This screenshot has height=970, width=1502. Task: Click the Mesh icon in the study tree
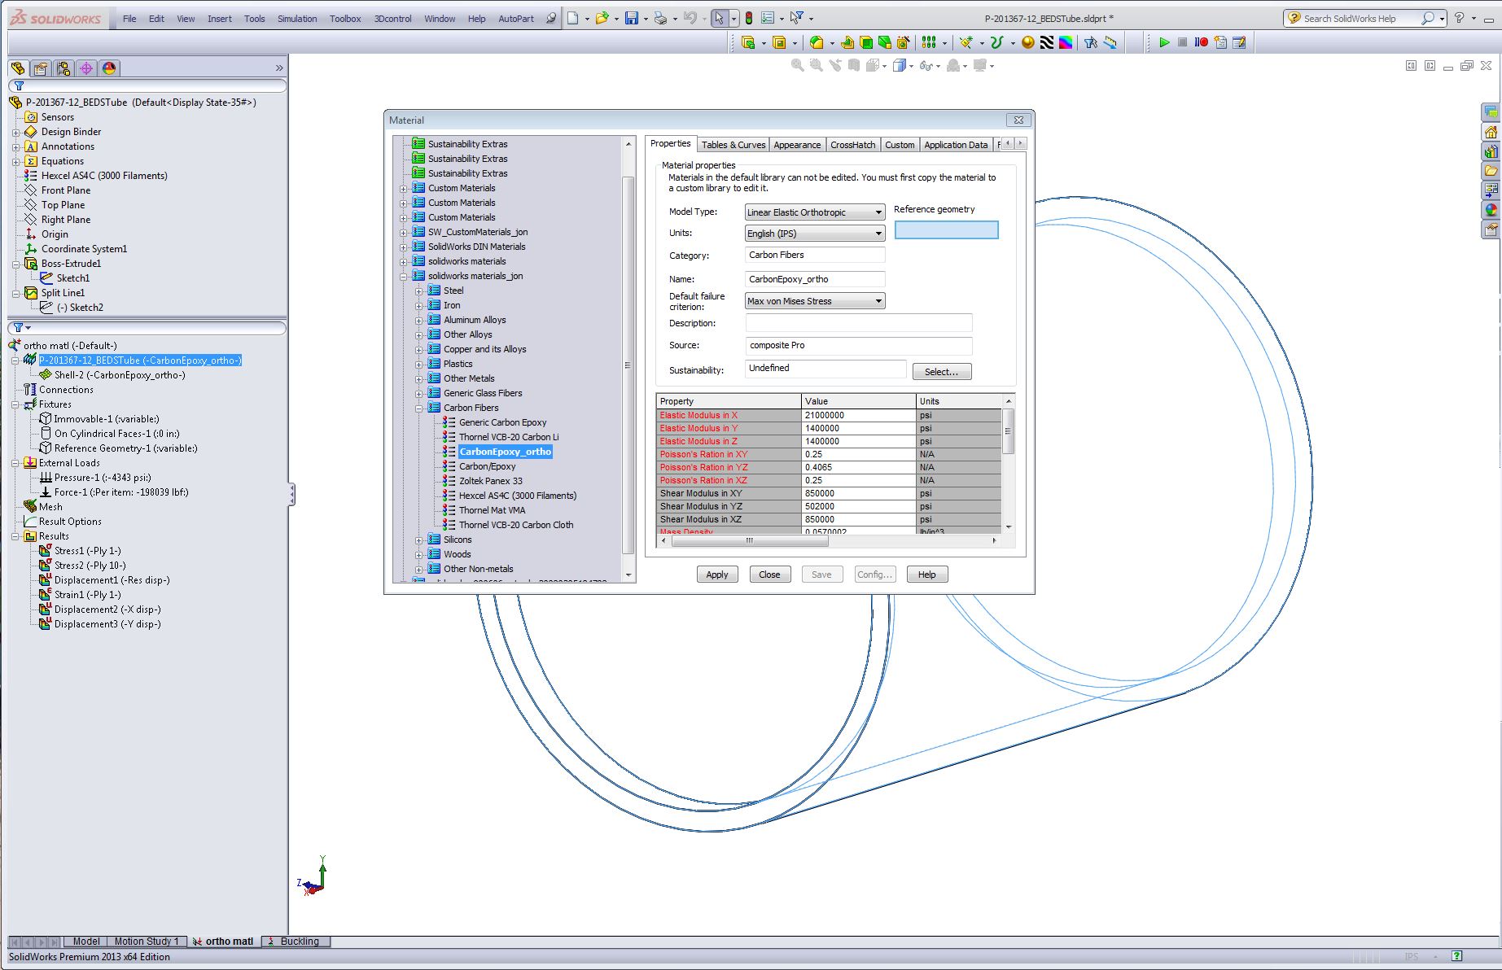tap(30, 506)
